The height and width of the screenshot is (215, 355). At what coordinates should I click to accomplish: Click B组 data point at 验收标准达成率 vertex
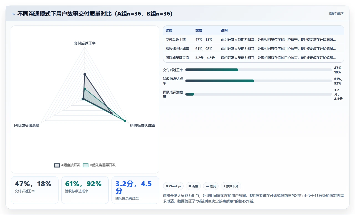(125, 121)
